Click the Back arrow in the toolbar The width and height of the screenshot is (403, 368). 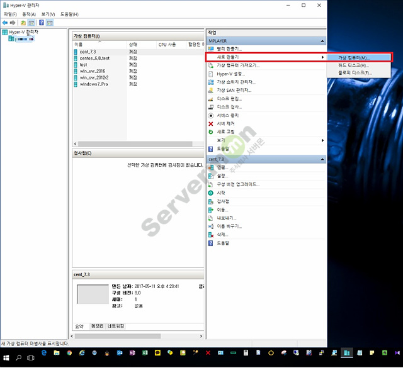5,23
